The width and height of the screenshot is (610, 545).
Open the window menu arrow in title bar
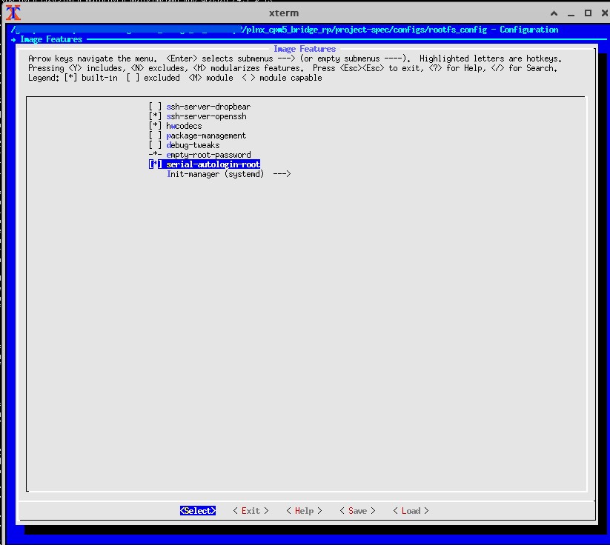click(x=554, y=13)
